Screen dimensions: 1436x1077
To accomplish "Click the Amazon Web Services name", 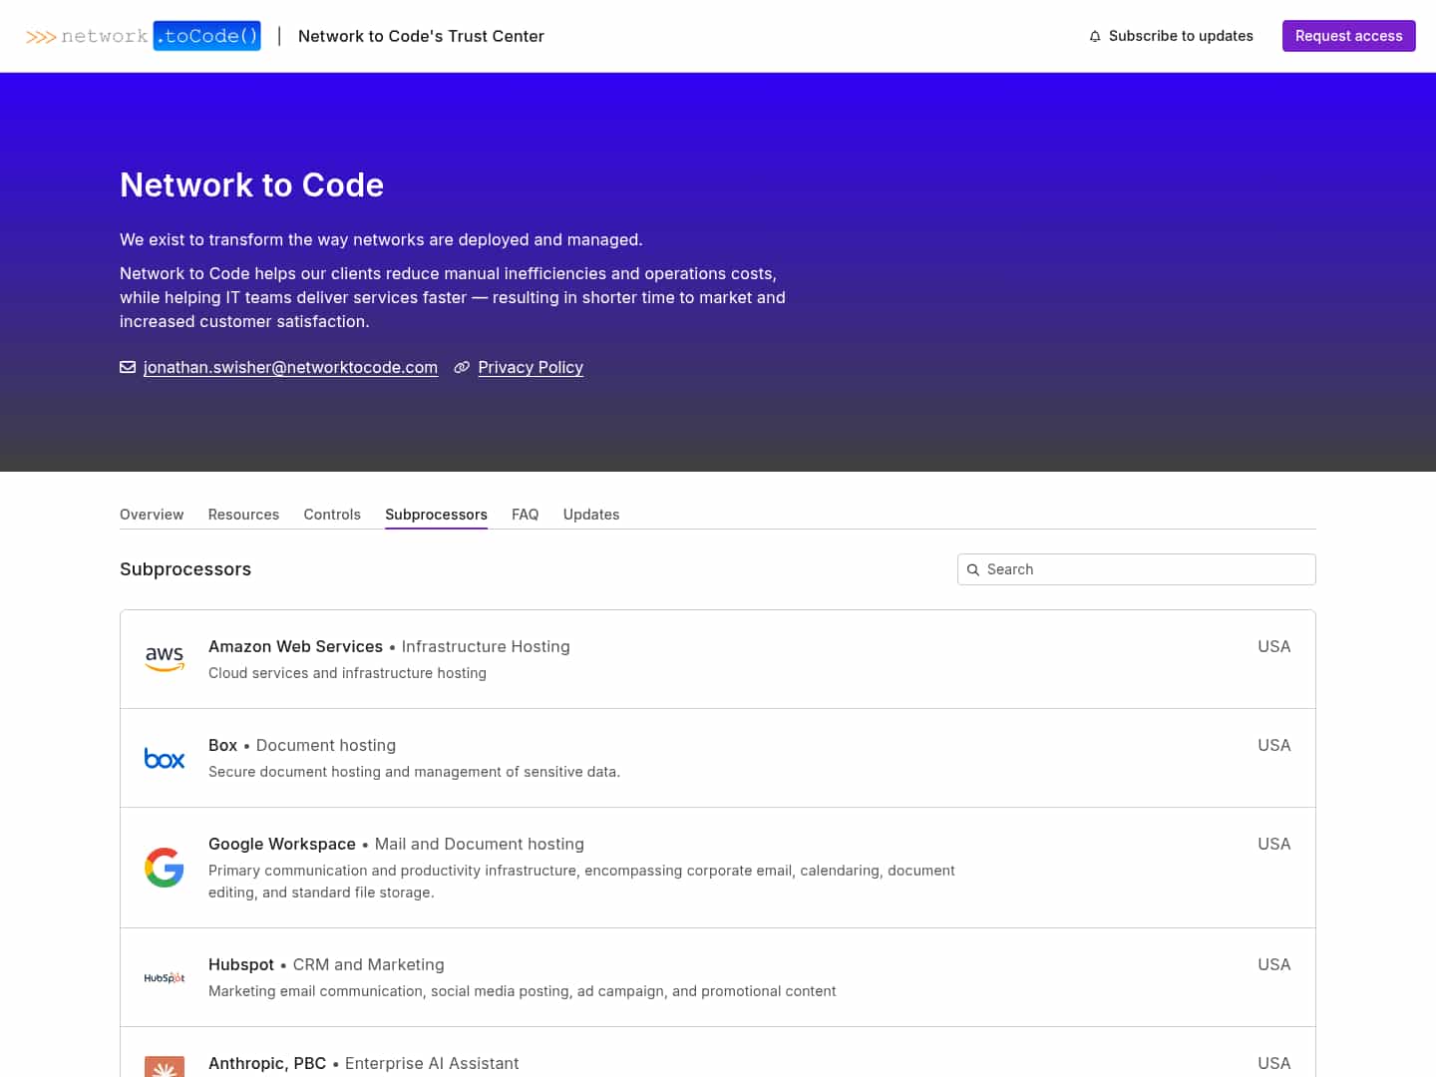I will (x=295, y=646).
